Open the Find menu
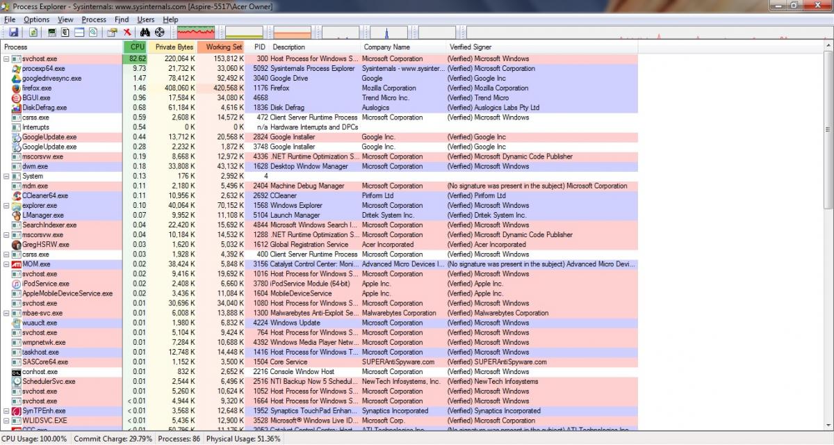The height and width of the screenshot is (445, 834). tap(122, 19)
